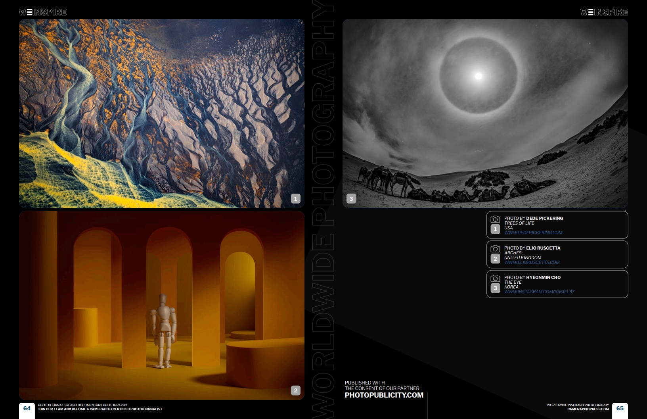
Task: Click the country label USA
Action: [x=509, y=228]
